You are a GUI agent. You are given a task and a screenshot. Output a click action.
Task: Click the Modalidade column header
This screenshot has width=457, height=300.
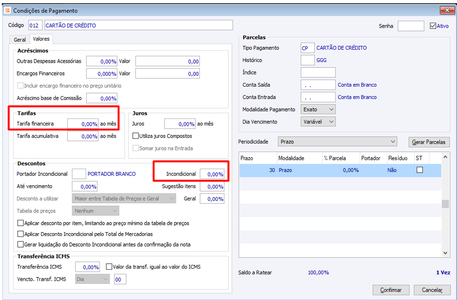coord(299,158)
